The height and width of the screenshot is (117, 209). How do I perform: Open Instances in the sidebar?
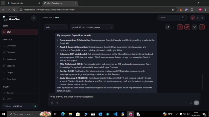[20, 59]
